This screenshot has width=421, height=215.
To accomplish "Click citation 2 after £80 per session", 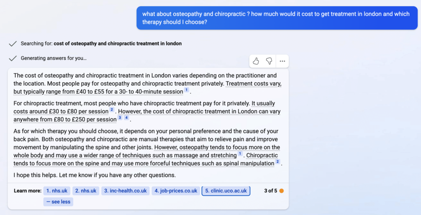I will pyautogui.click(x=112, y=109).
